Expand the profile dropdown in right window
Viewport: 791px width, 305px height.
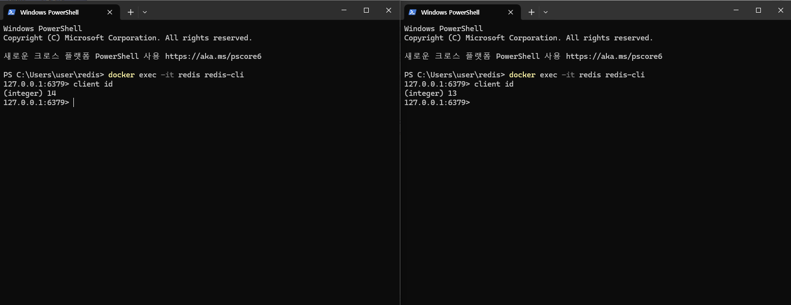pos(546,12)
